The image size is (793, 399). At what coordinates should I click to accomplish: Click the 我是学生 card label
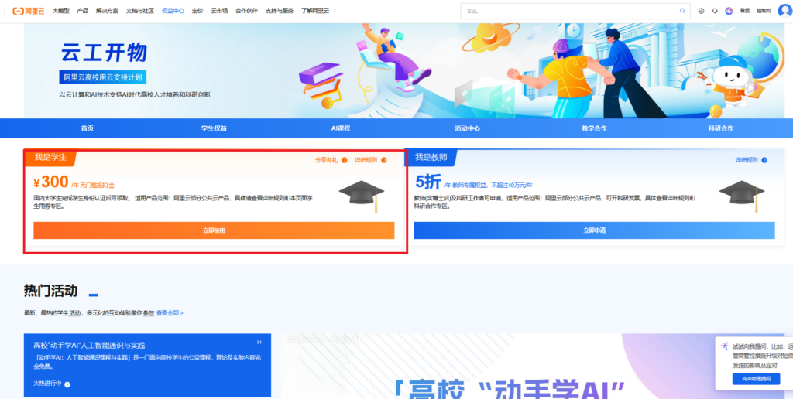click(50, 157)
